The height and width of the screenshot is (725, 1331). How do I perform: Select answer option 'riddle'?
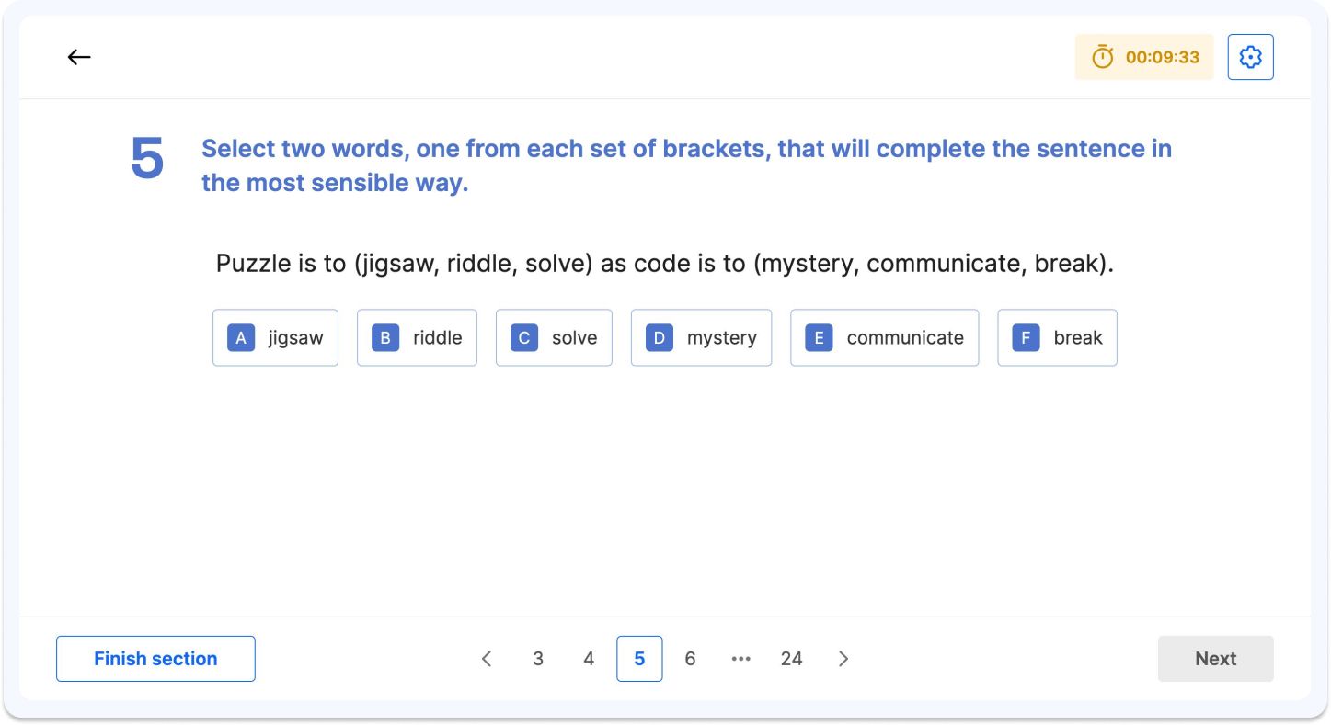click(x=417, y=337)
